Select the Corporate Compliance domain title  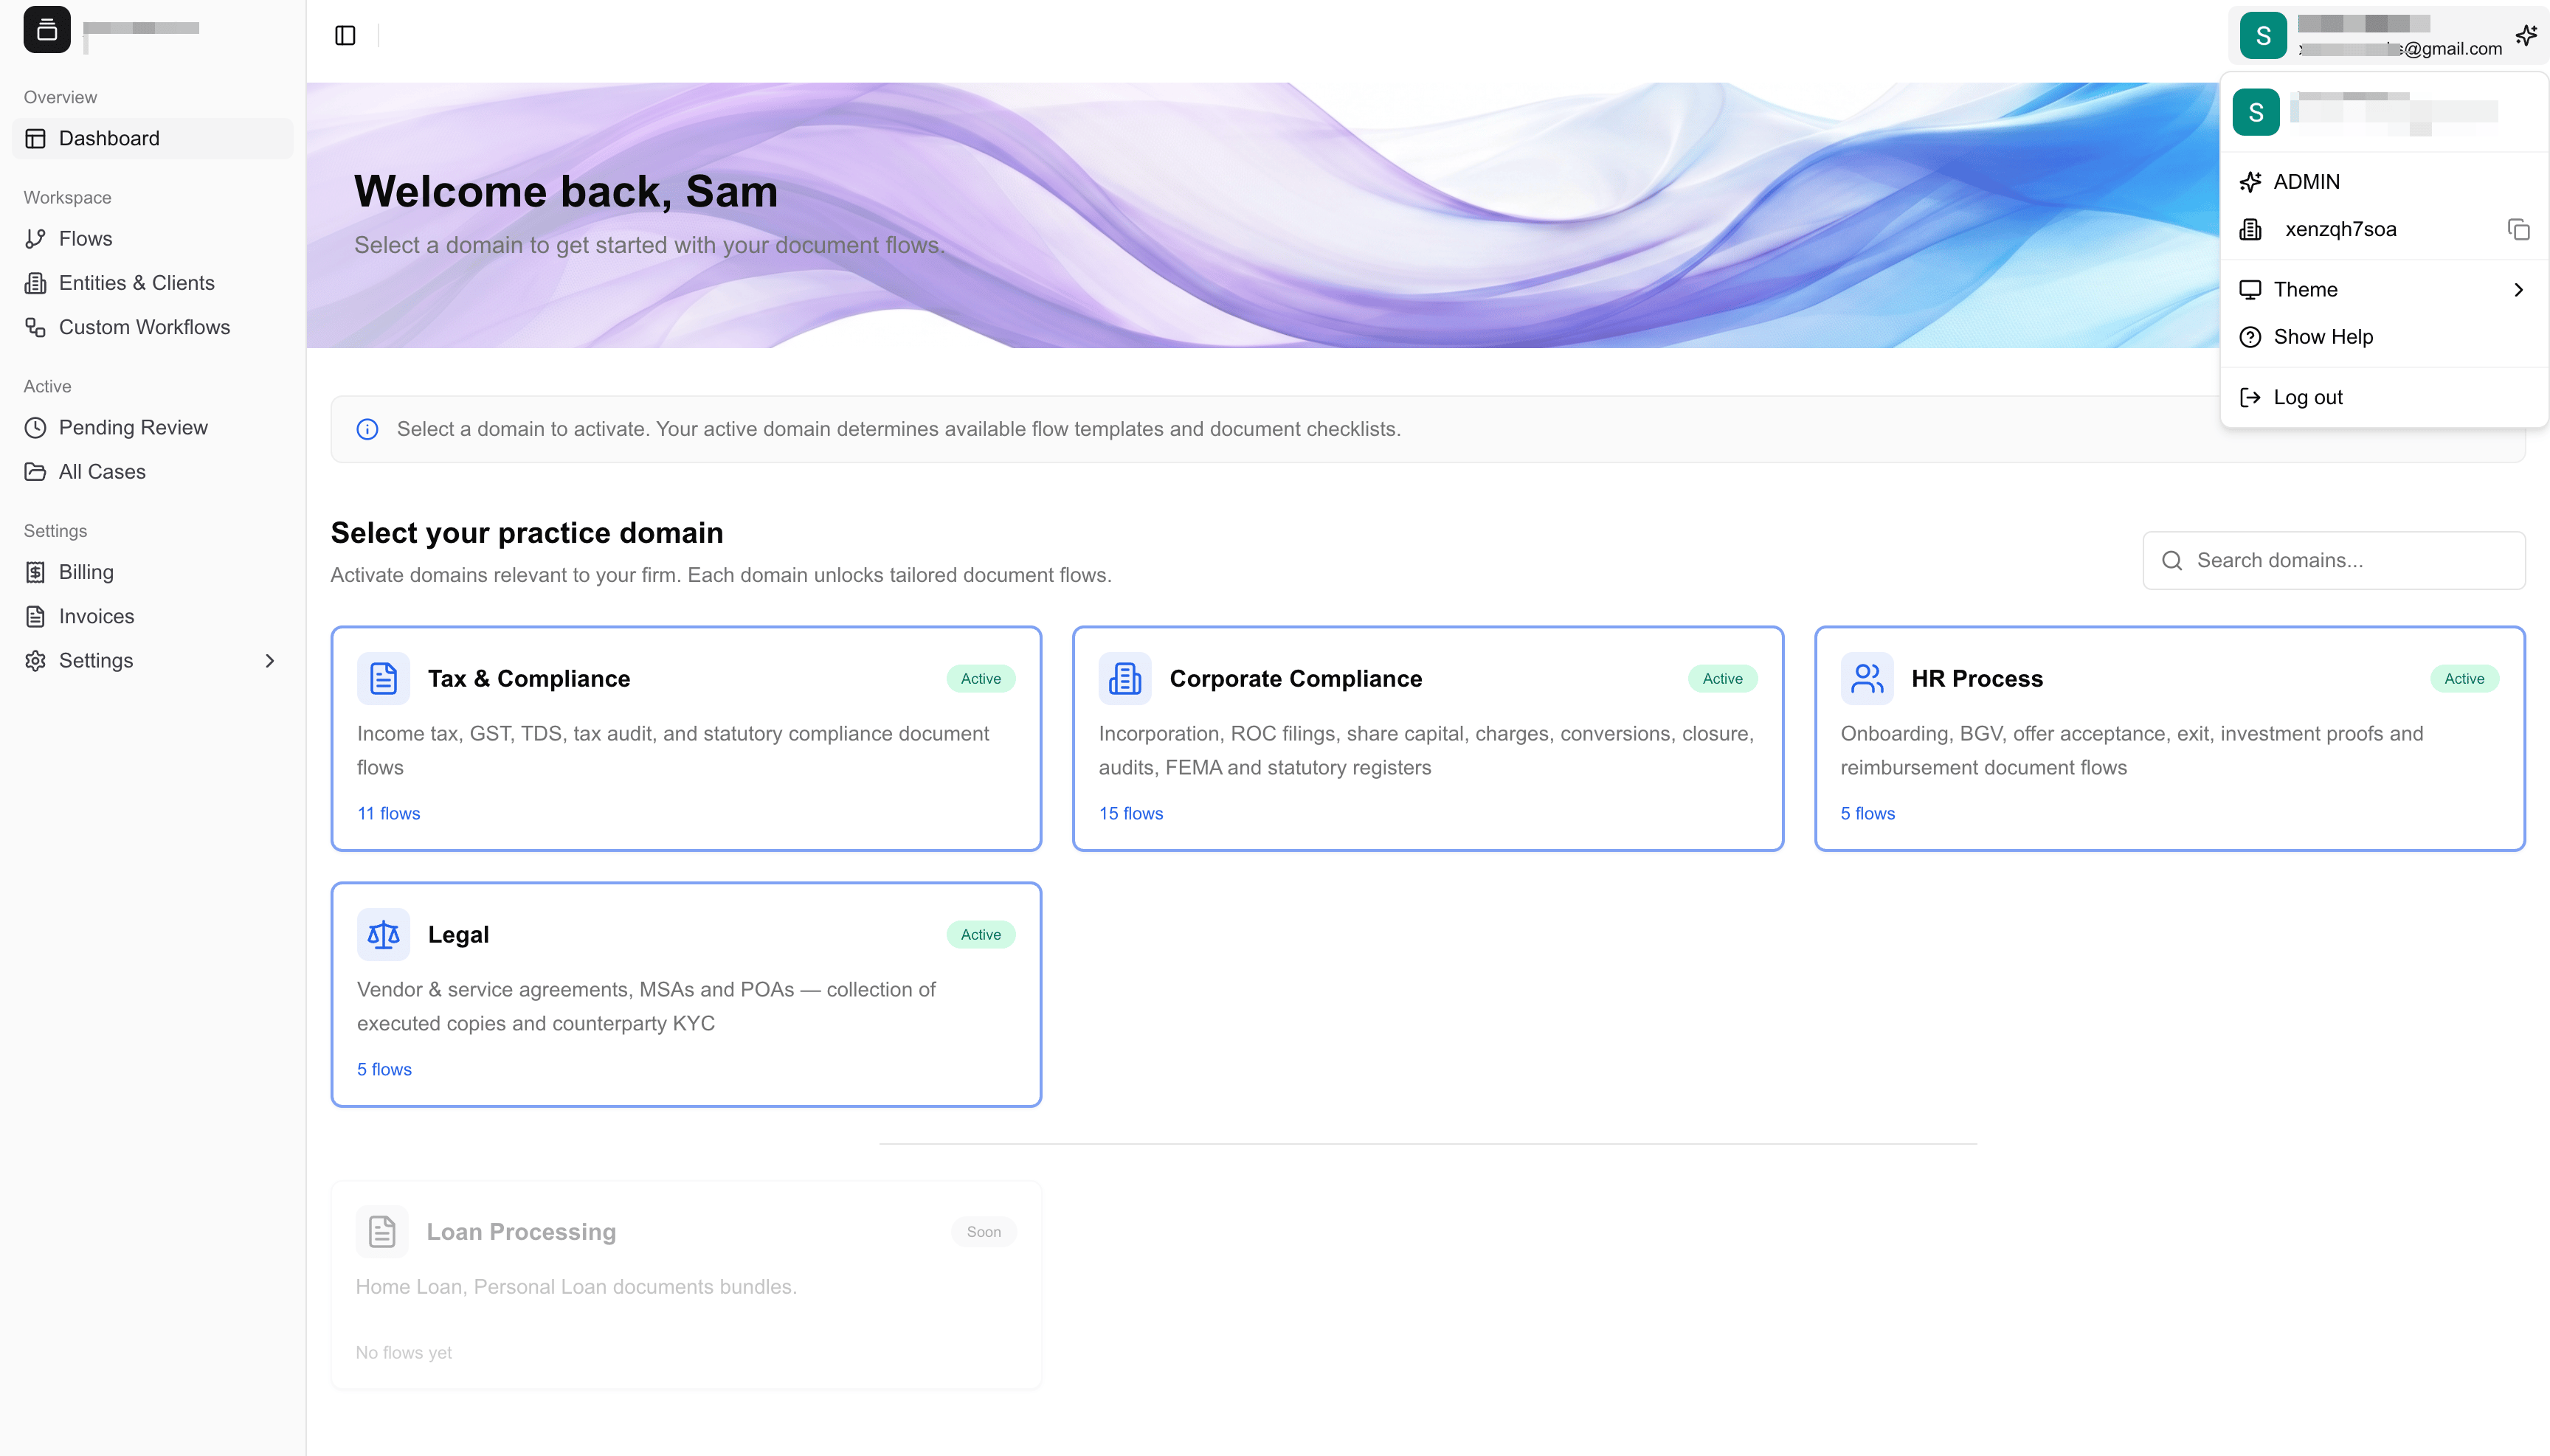point(1296,679)
